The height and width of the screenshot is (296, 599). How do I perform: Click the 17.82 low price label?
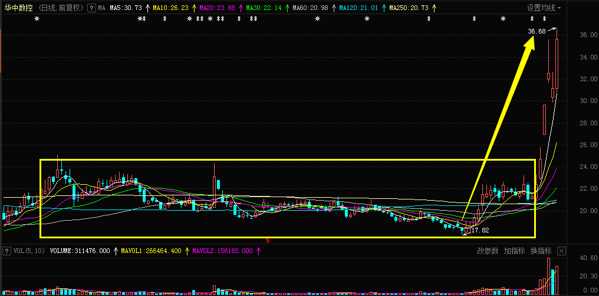click(480, 231)
